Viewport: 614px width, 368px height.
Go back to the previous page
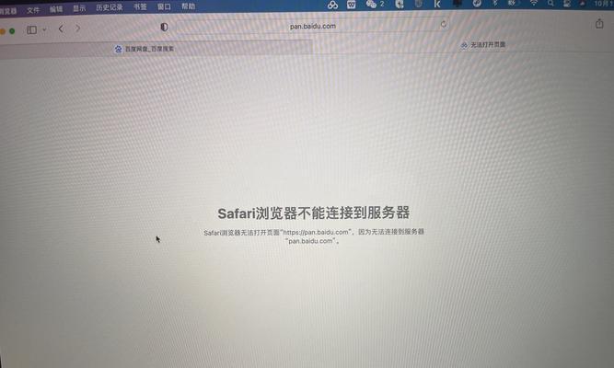61,29
